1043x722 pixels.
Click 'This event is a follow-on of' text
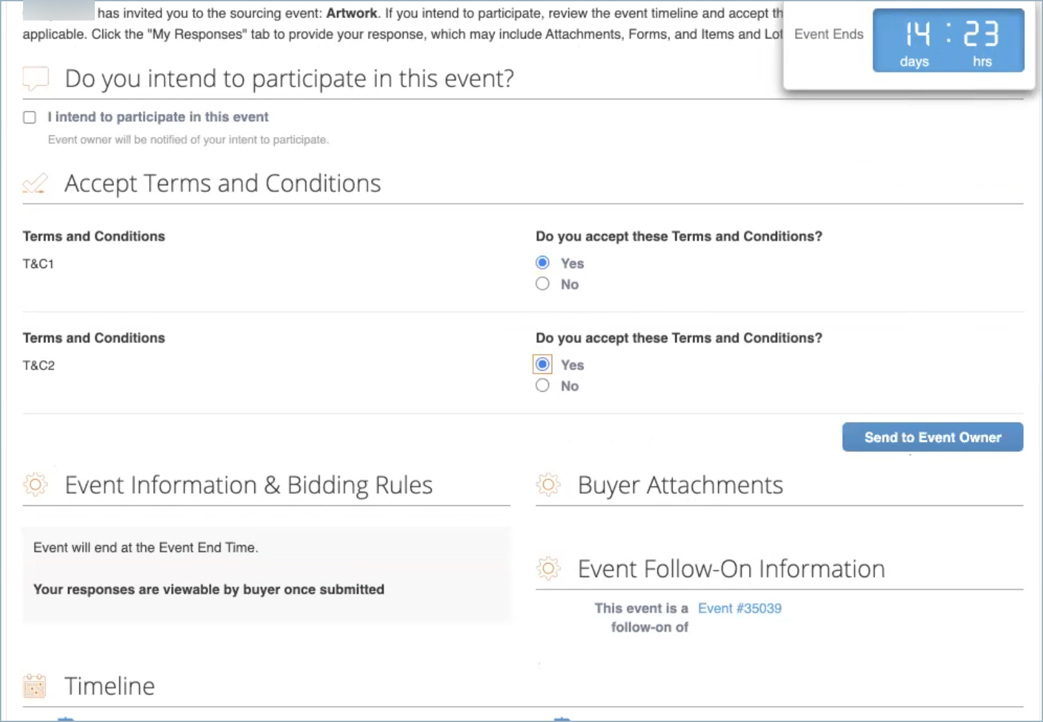click(642, 617)
